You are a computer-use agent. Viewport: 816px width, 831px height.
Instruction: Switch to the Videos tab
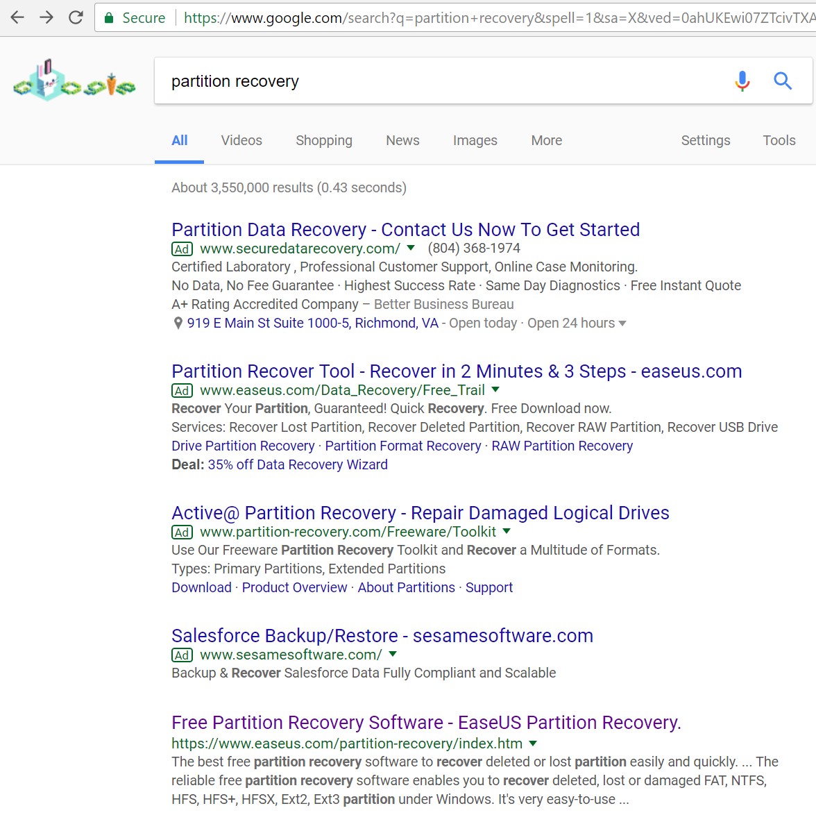[x=241, y=140]
